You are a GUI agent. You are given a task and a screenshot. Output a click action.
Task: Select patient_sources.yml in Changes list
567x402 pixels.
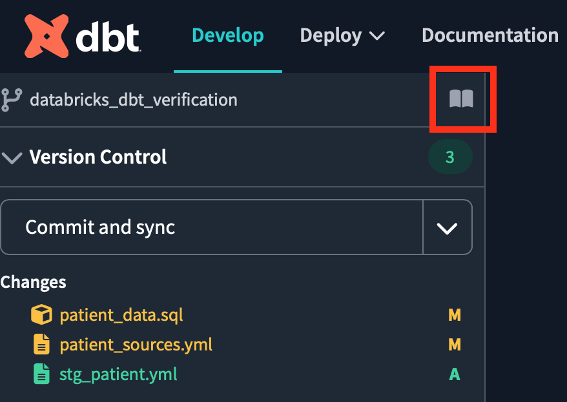tap(136, 345)
